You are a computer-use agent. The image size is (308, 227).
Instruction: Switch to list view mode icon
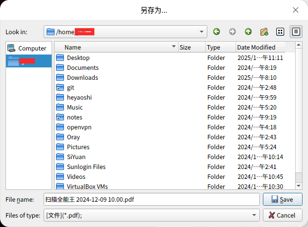pos(280,32)
